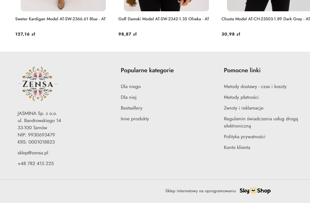Screen dimensions: 310x203
Task: Open Chusta Model AT-CH-23503-1.89 Dark Grey product
Action: [x=266, y=19]
